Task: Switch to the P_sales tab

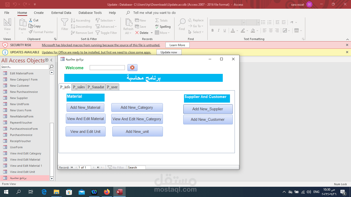Action: [79, 87]
